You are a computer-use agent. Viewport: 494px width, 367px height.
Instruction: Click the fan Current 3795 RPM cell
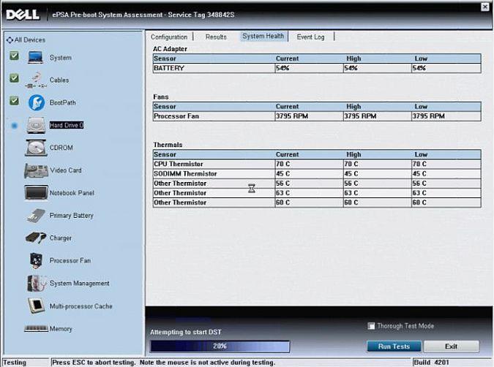click(x=309, y=116)
